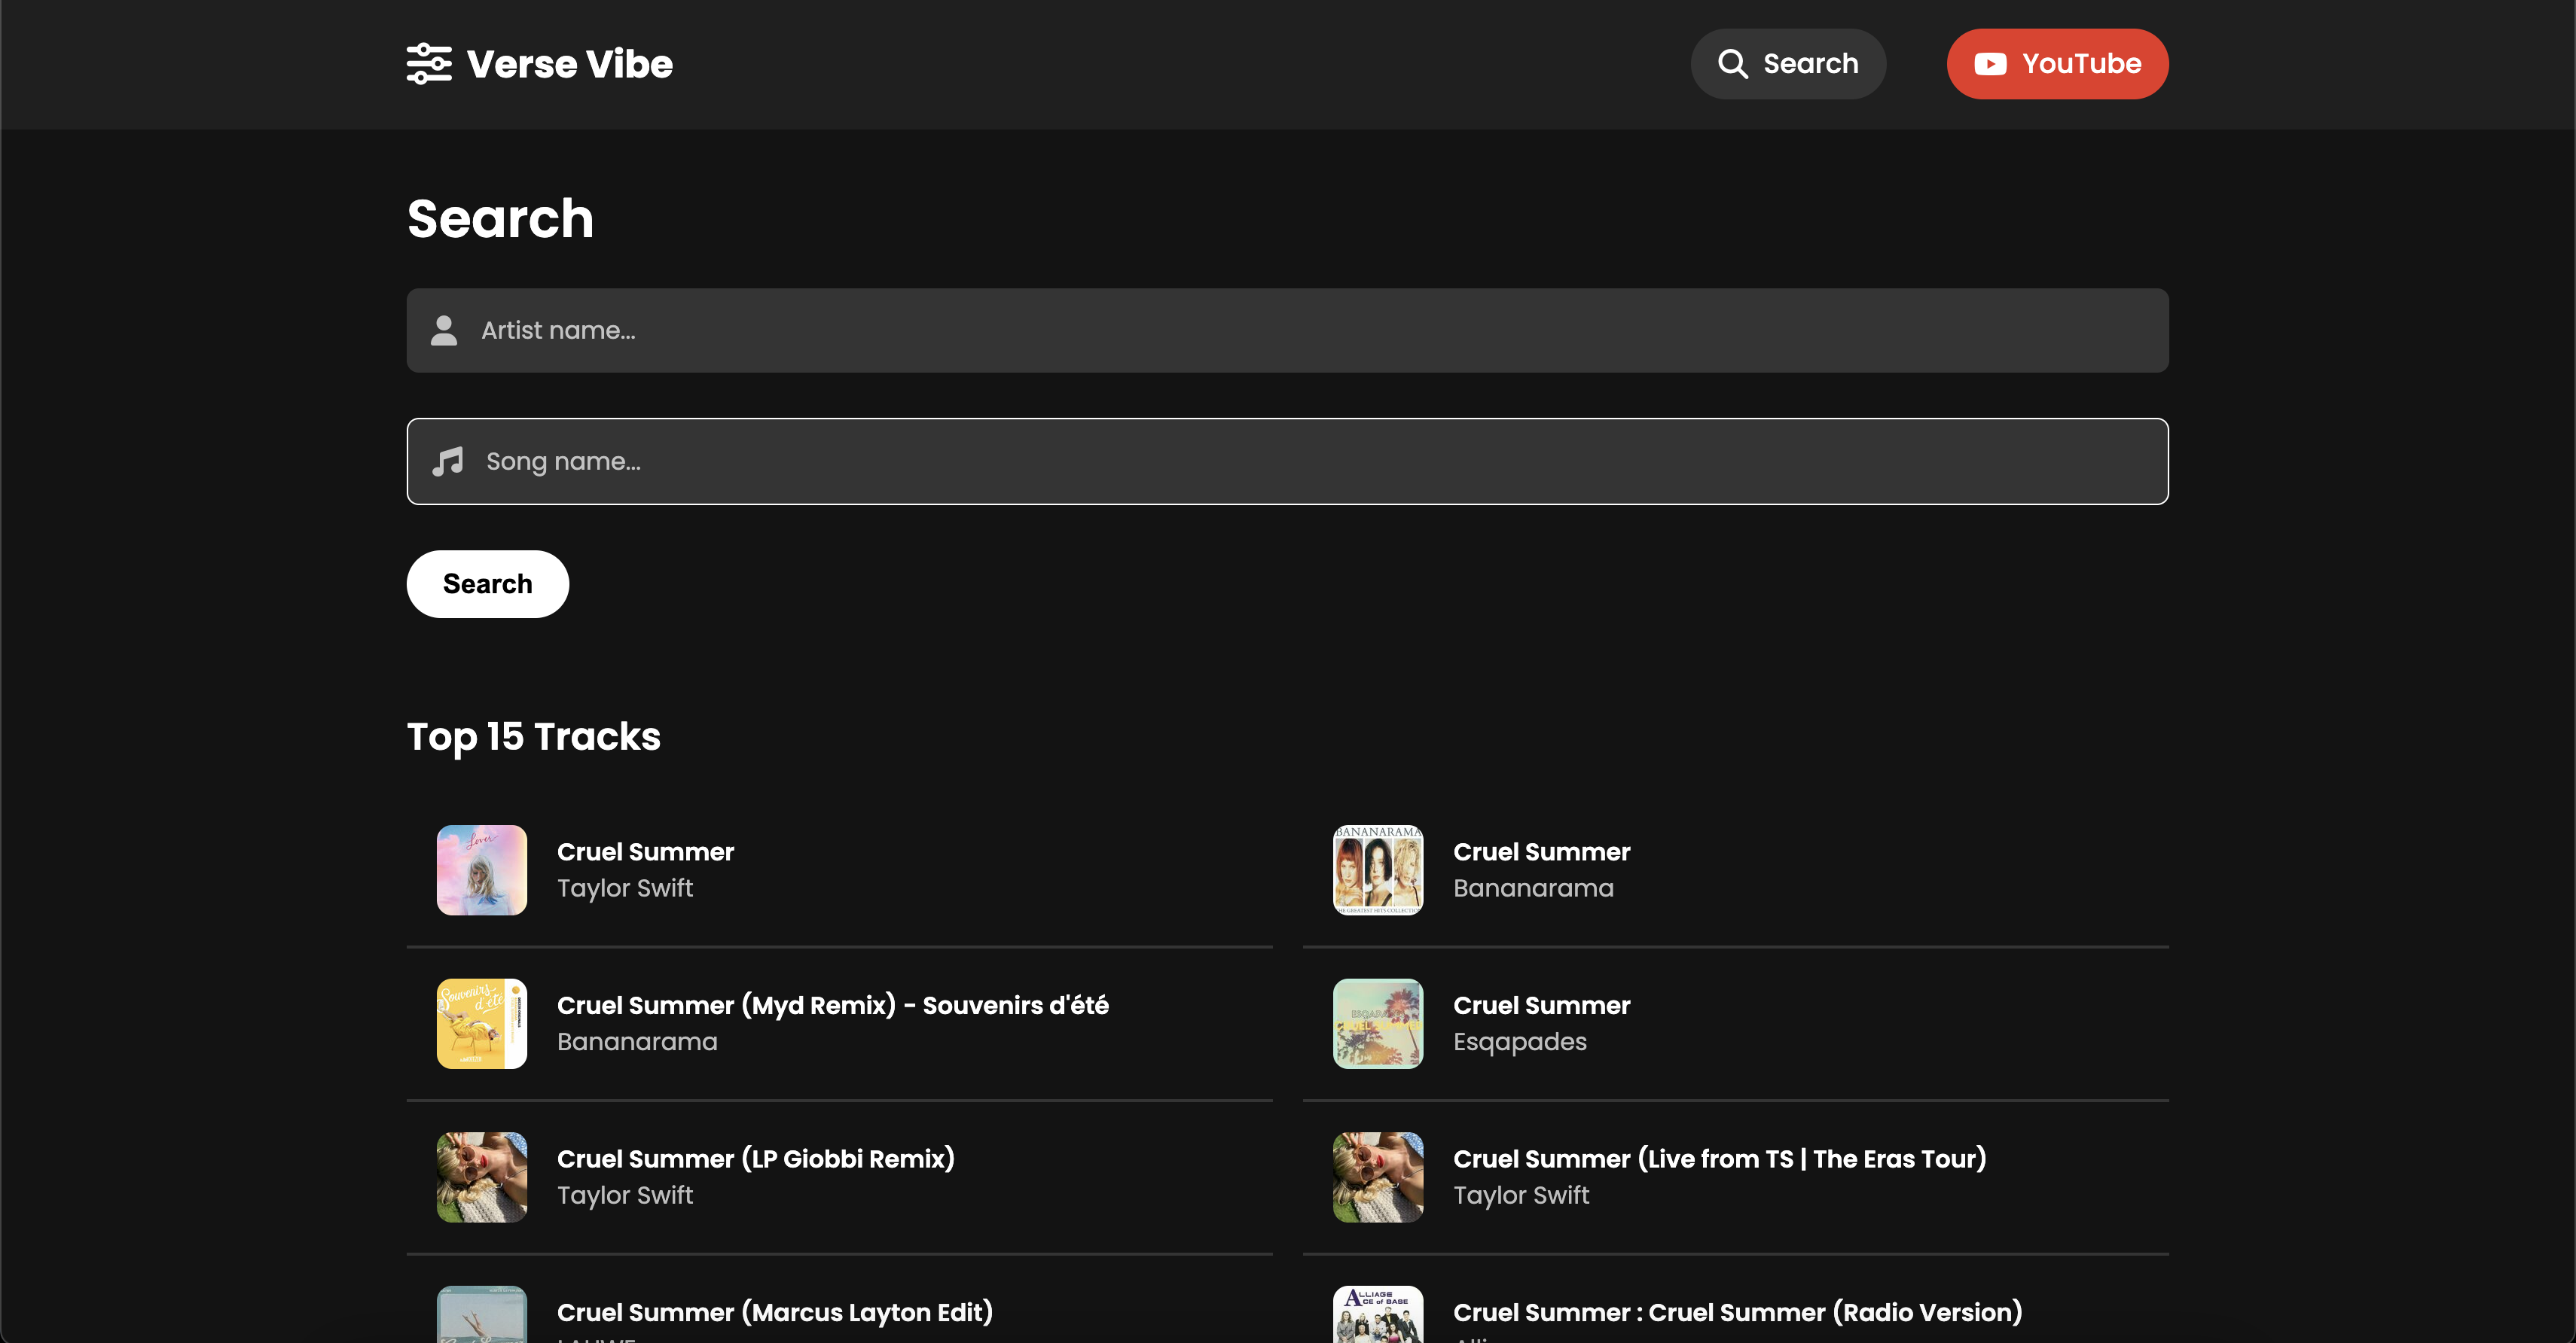Open the header Search nav button
This screenshot has height=1343, width=2576.
coord(1788,64)
